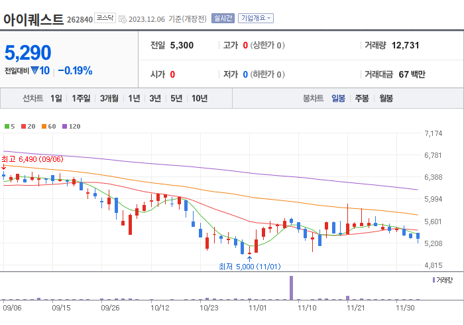The width and height of the screenshot is (464, 325).
Task: Click the tallest purple volume bar
Action: pyautogui.click(x=291, y=288)
